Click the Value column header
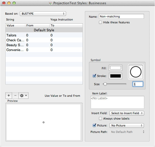This screenshot has height=147, width=155. (15, 25)
